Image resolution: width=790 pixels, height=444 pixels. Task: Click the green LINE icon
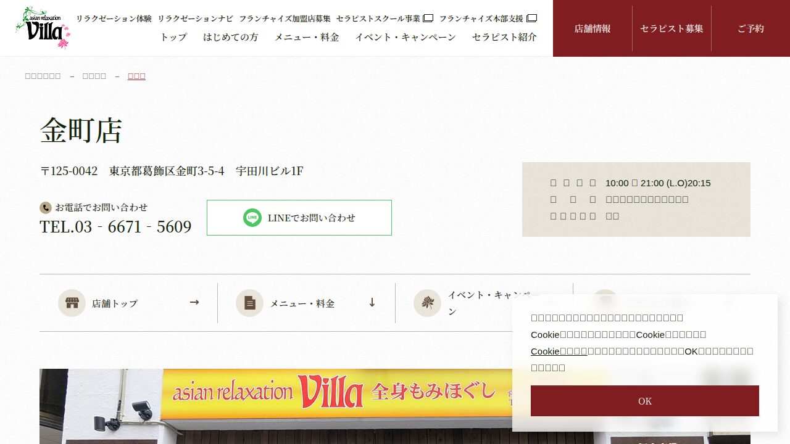coord(252,218)
